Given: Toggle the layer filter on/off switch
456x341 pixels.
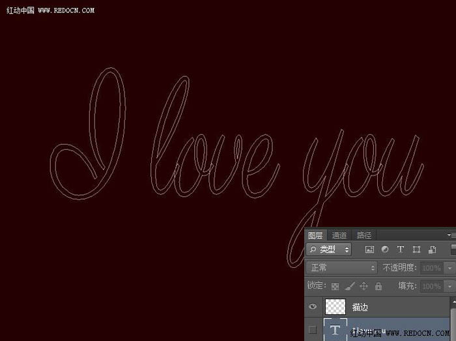Looking at the screenshot, I should click(x=453, y=249).
